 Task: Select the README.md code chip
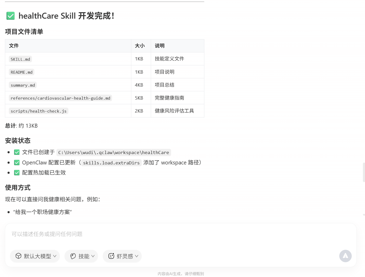tap(21, 72)
